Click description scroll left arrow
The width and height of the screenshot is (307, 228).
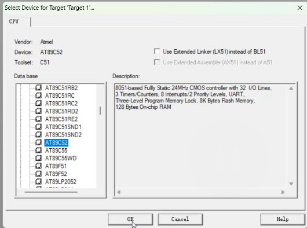point(119,192)
